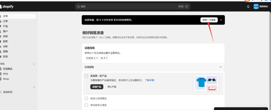
Task: Click the store avatar icon
Action: (x=256, y=6)
